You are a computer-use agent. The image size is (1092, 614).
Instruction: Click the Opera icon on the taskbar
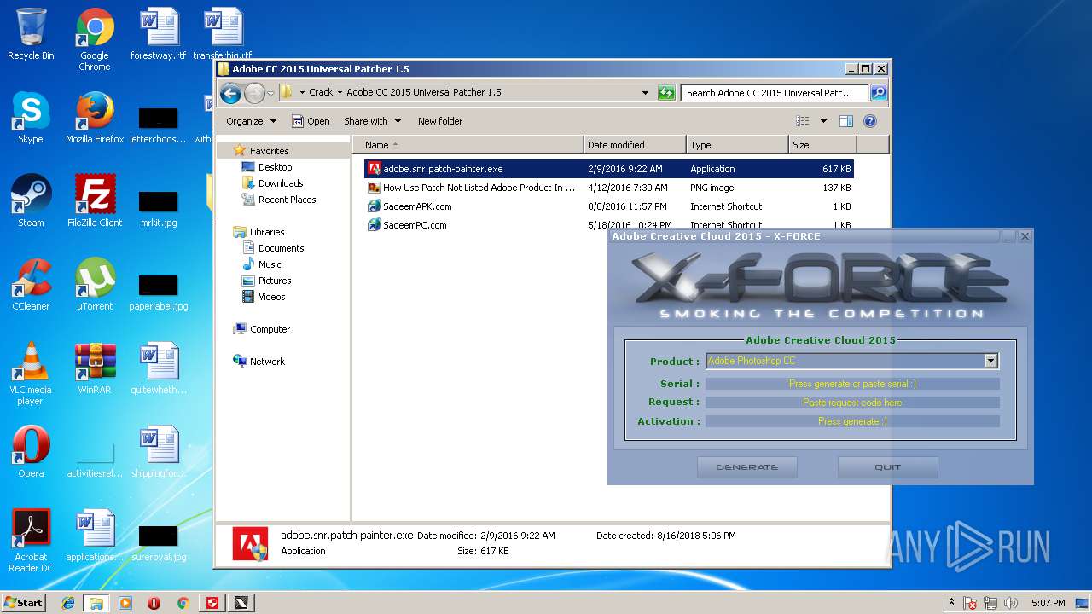[154, 603]
